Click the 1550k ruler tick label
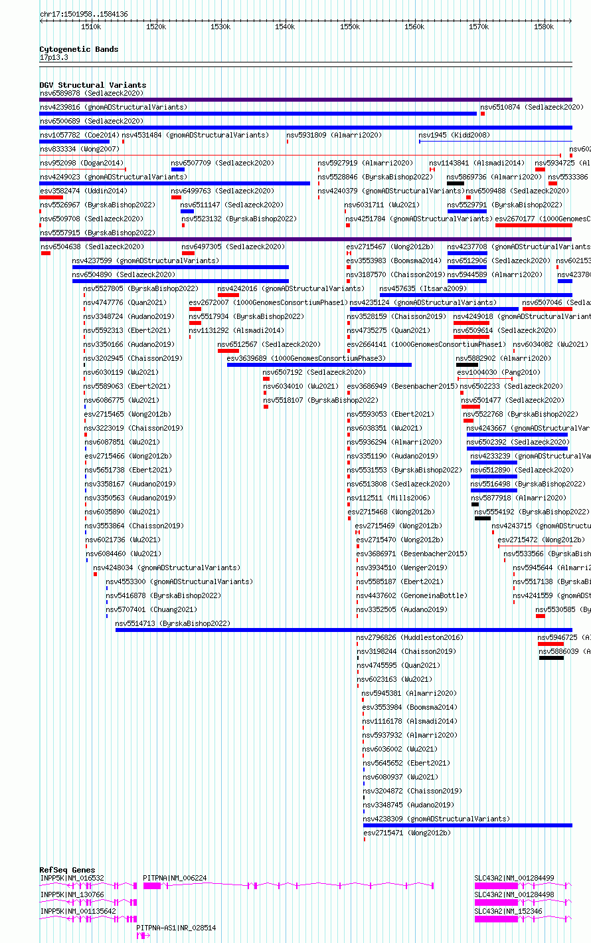 click(x=350, y=27)
